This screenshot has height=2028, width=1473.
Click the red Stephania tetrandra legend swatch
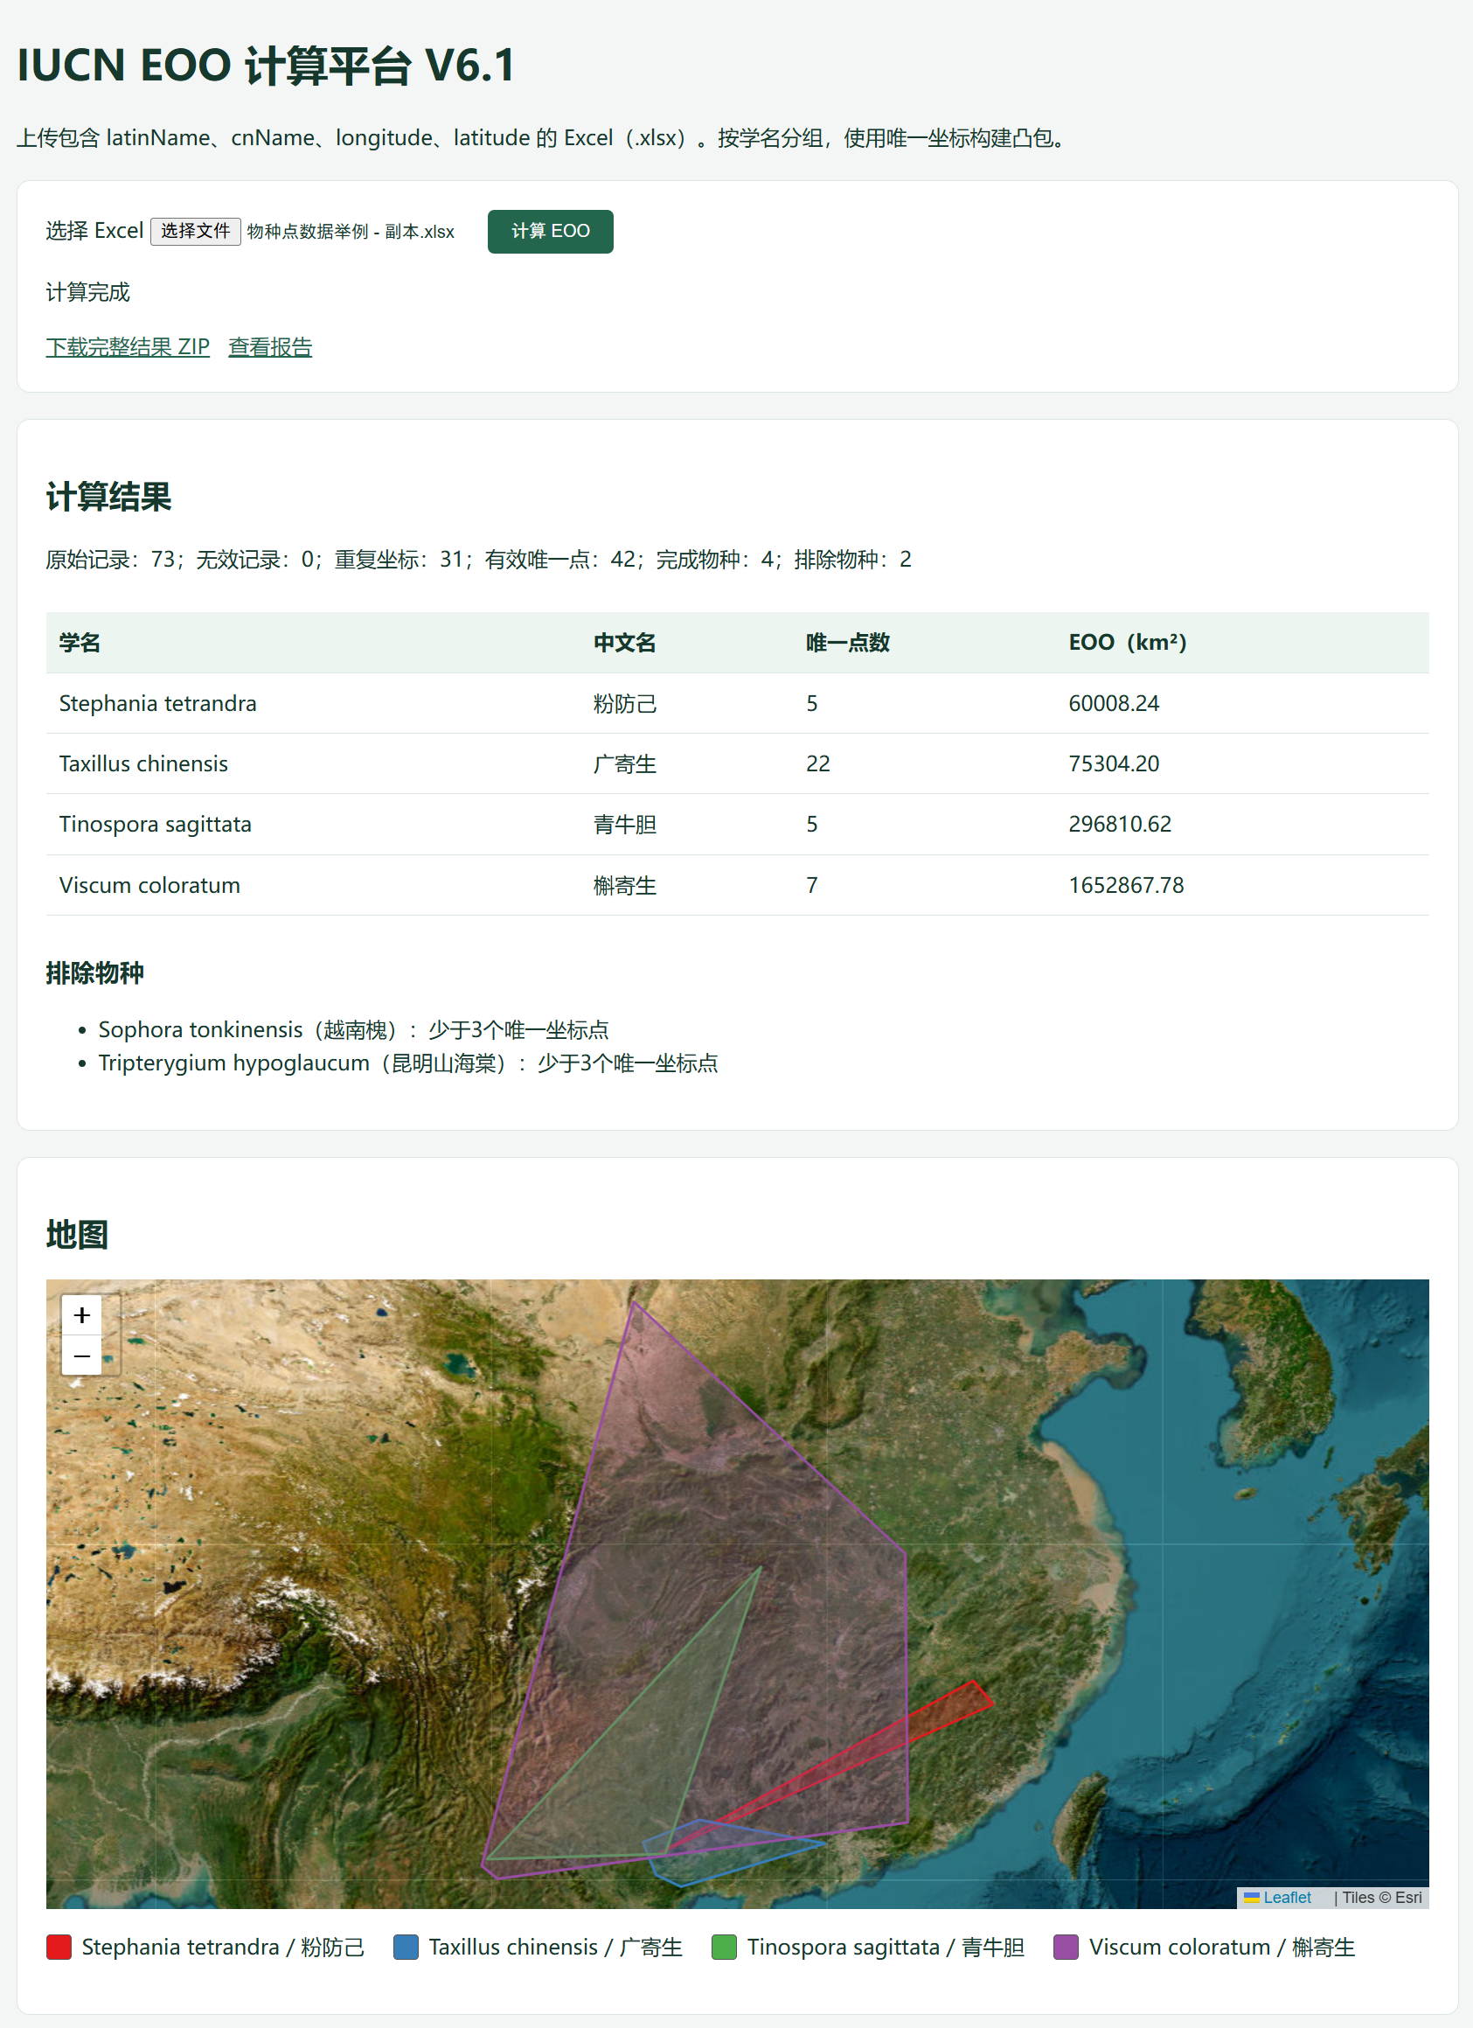[59, 1947]
